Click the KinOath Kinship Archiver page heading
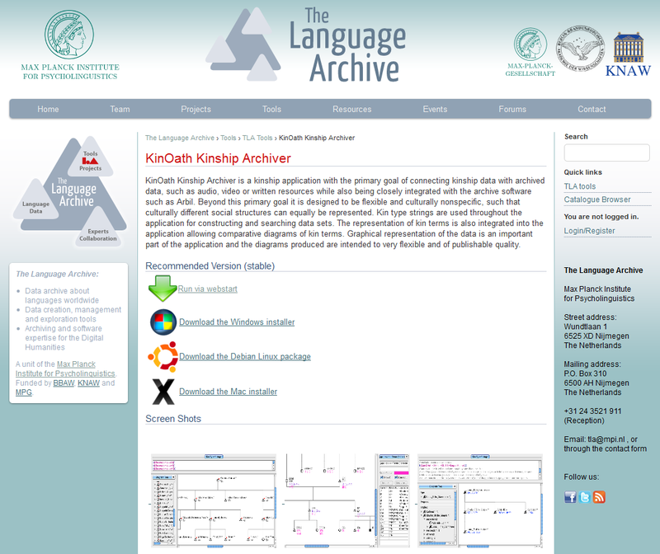 (x=218, y=158)
